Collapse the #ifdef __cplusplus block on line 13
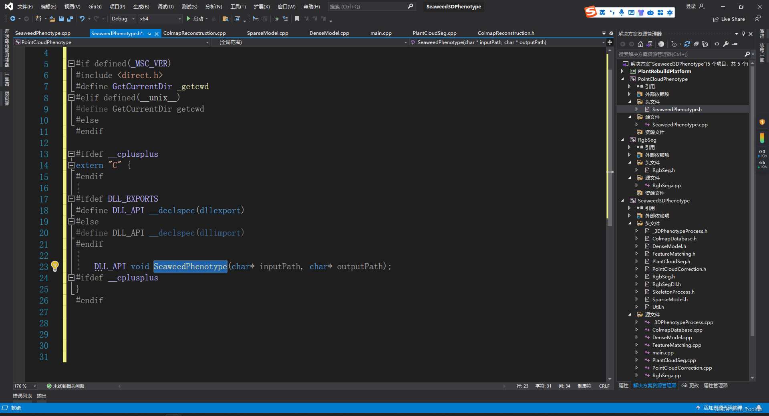The image size is (769, 416). 71,154
